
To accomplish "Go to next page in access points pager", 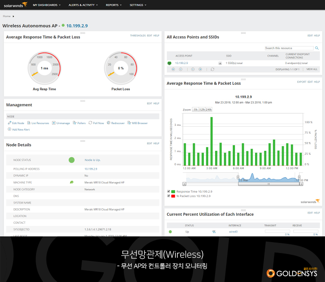I will click(x=193, y=69).
